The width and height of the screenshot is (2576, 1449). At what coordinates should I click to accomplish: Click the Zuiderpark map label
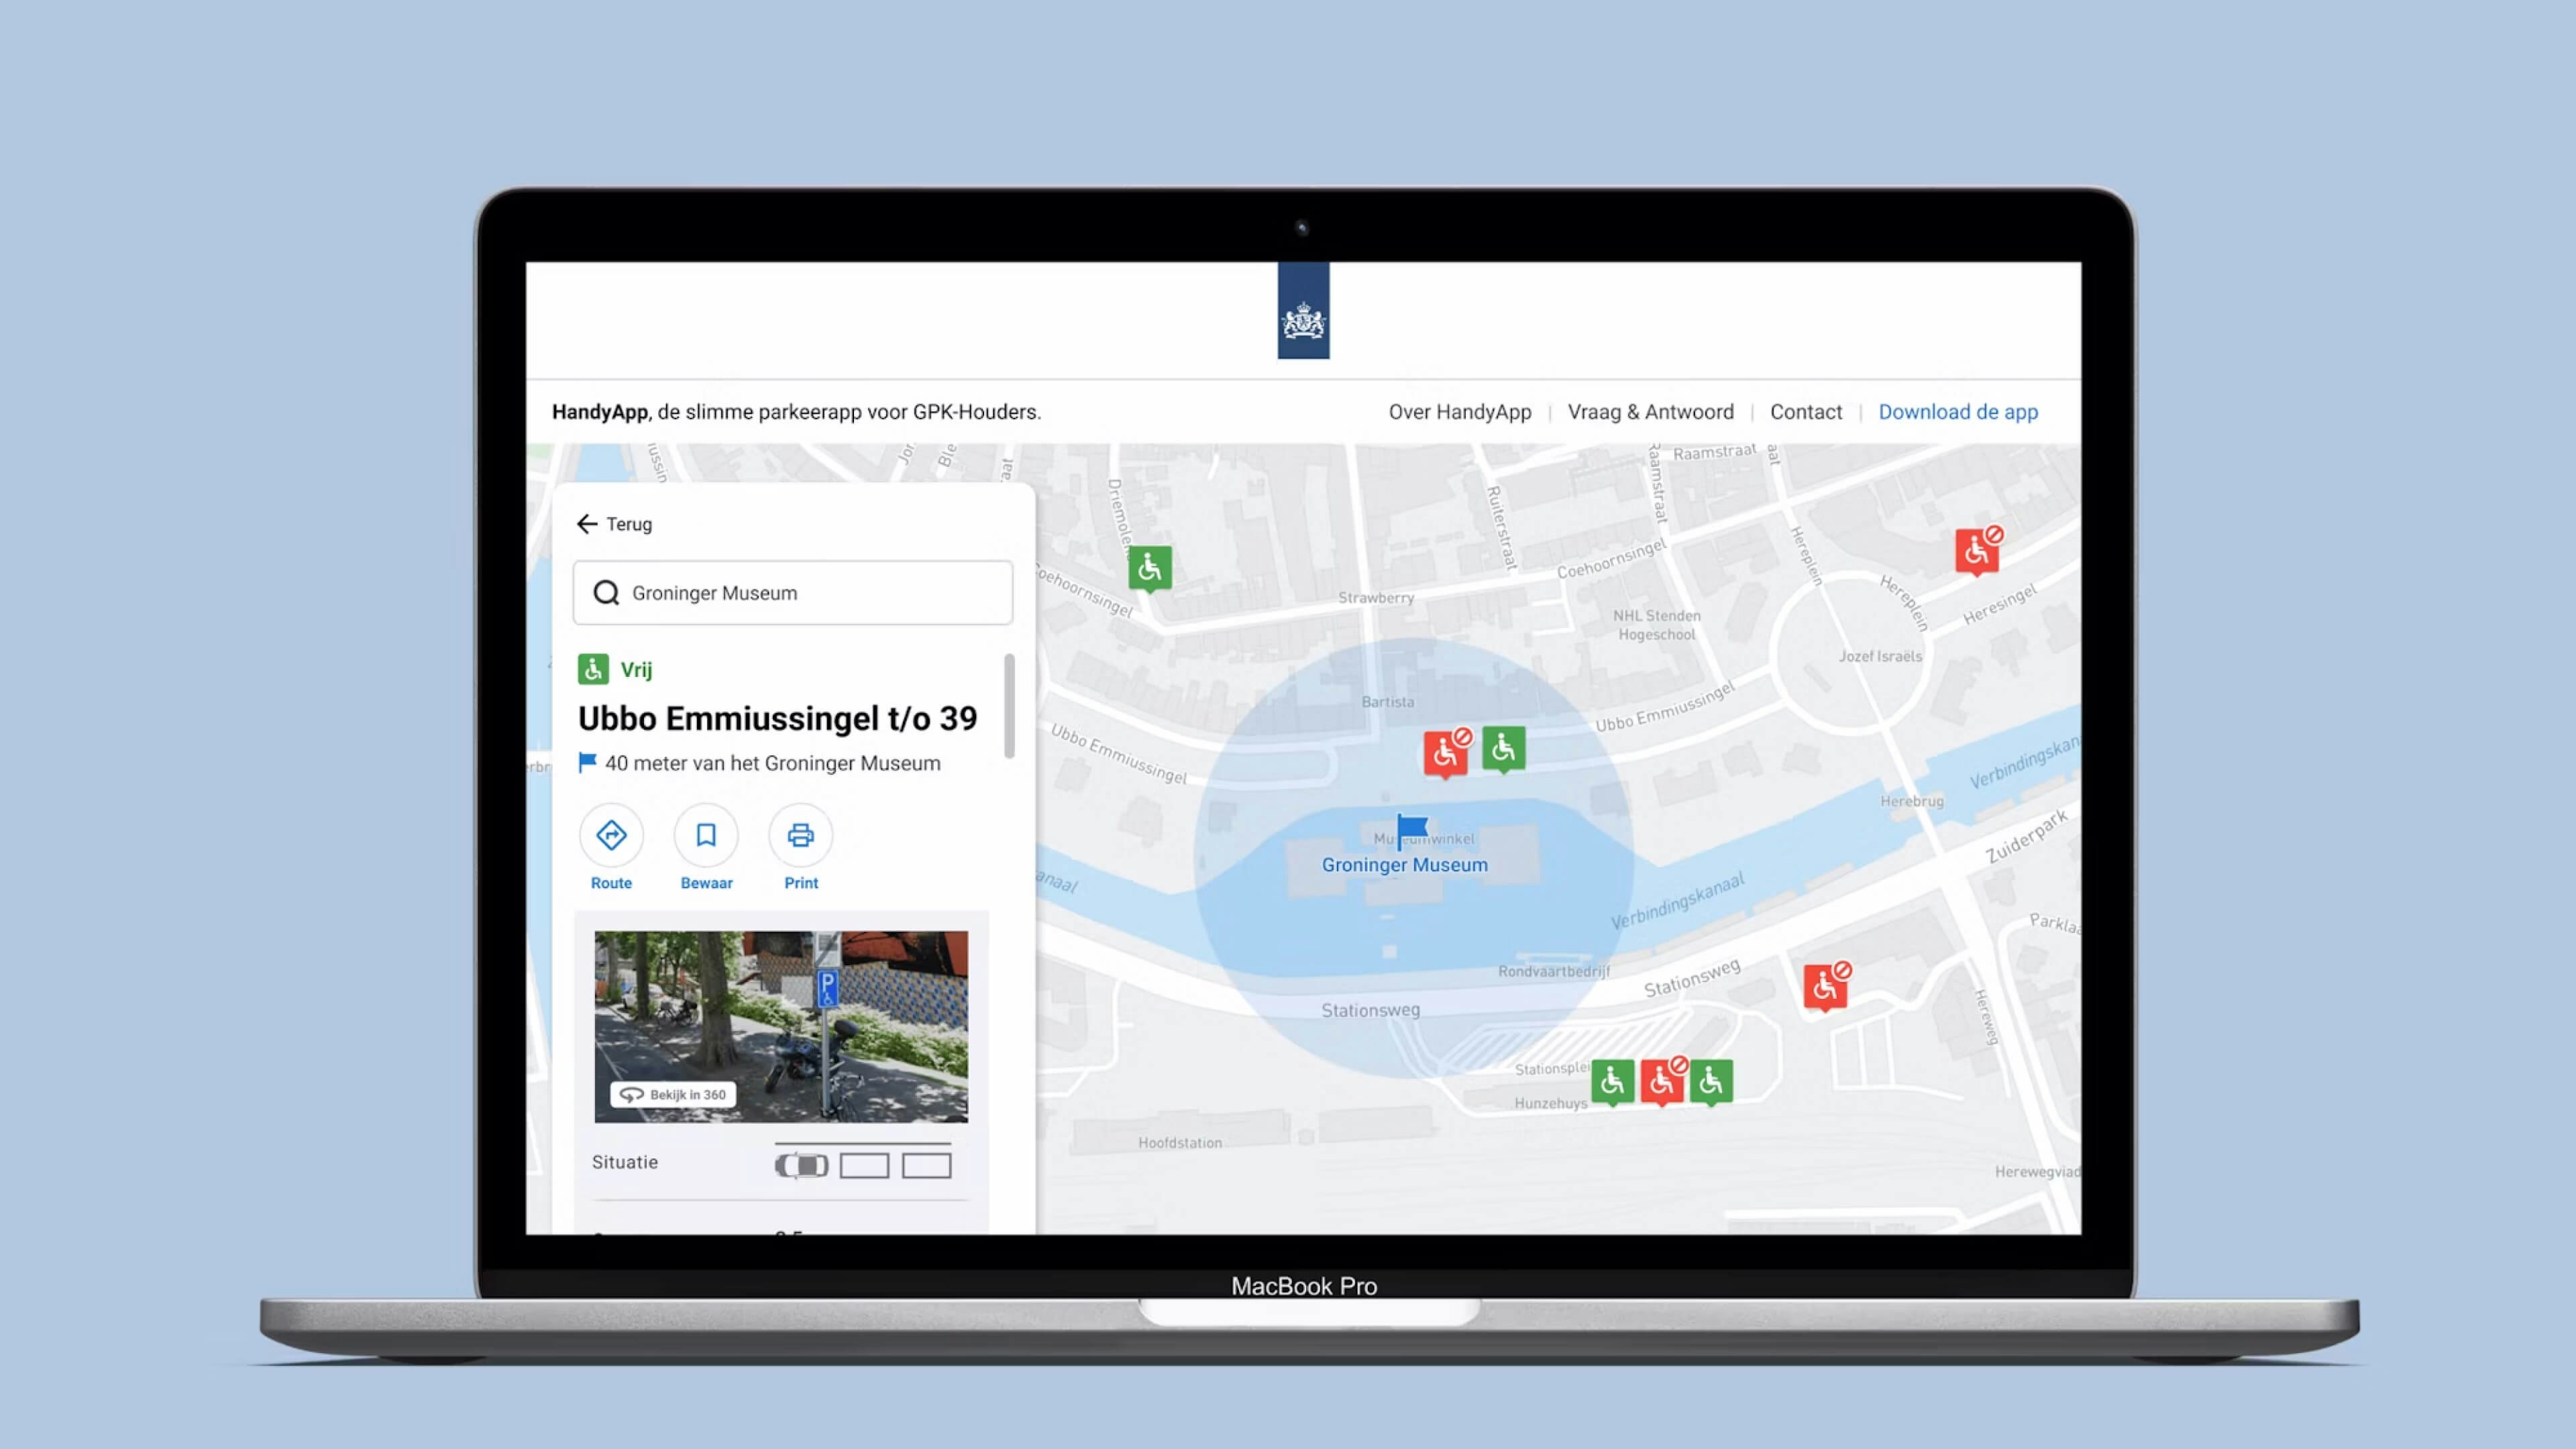click(2027, 837)
